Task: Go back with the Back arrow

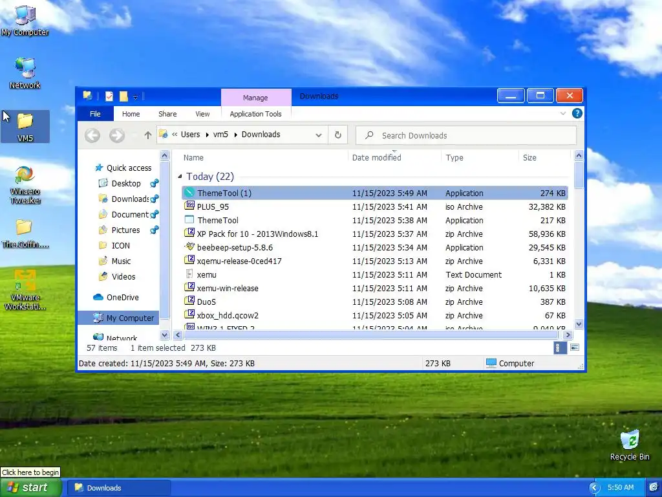Action: coord(92,135)
